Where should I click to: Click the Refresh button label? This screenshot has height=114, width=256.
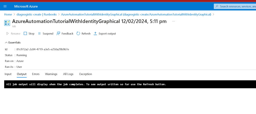point(86,34)
